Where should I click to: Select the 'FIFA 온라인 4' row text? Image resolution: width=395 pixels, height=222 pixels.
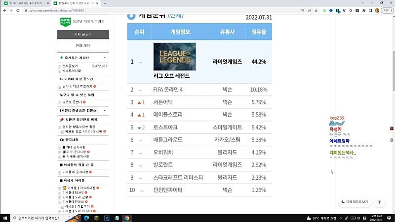168,90
